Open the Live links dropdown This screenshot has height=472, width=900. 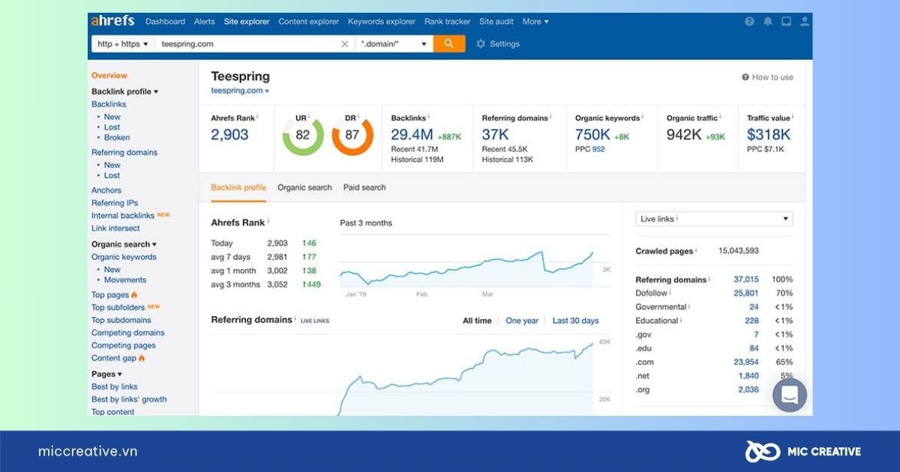tap(714, 219)
